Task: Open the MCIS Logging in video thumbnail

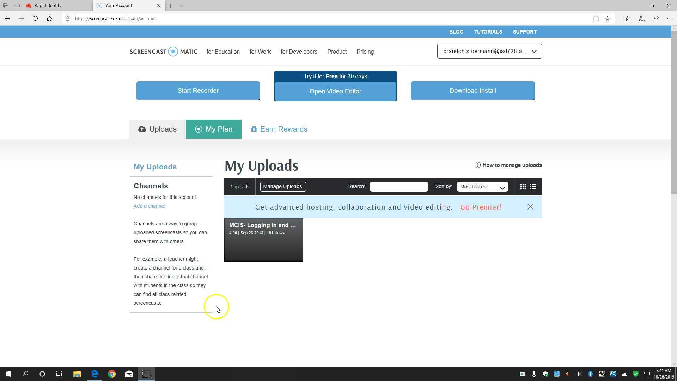Action: tap(263, 240)
